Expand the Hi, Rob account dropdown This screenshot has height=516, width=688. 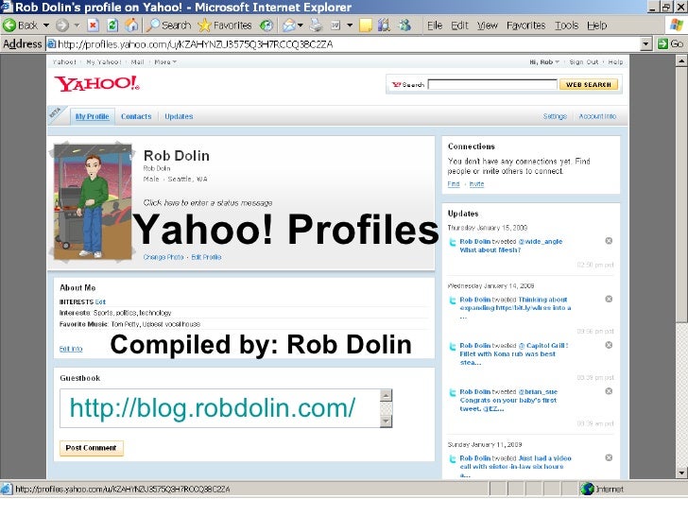(544, 61)
